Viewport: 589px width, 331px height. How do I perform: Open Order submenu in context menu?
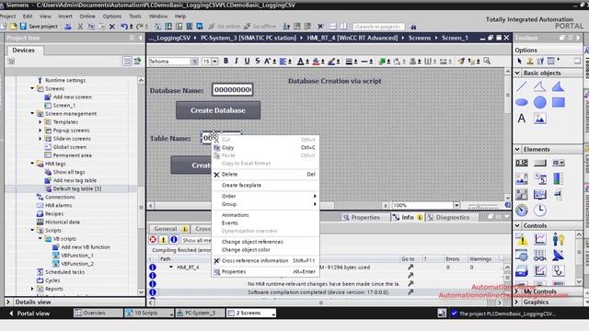[265, 196]
